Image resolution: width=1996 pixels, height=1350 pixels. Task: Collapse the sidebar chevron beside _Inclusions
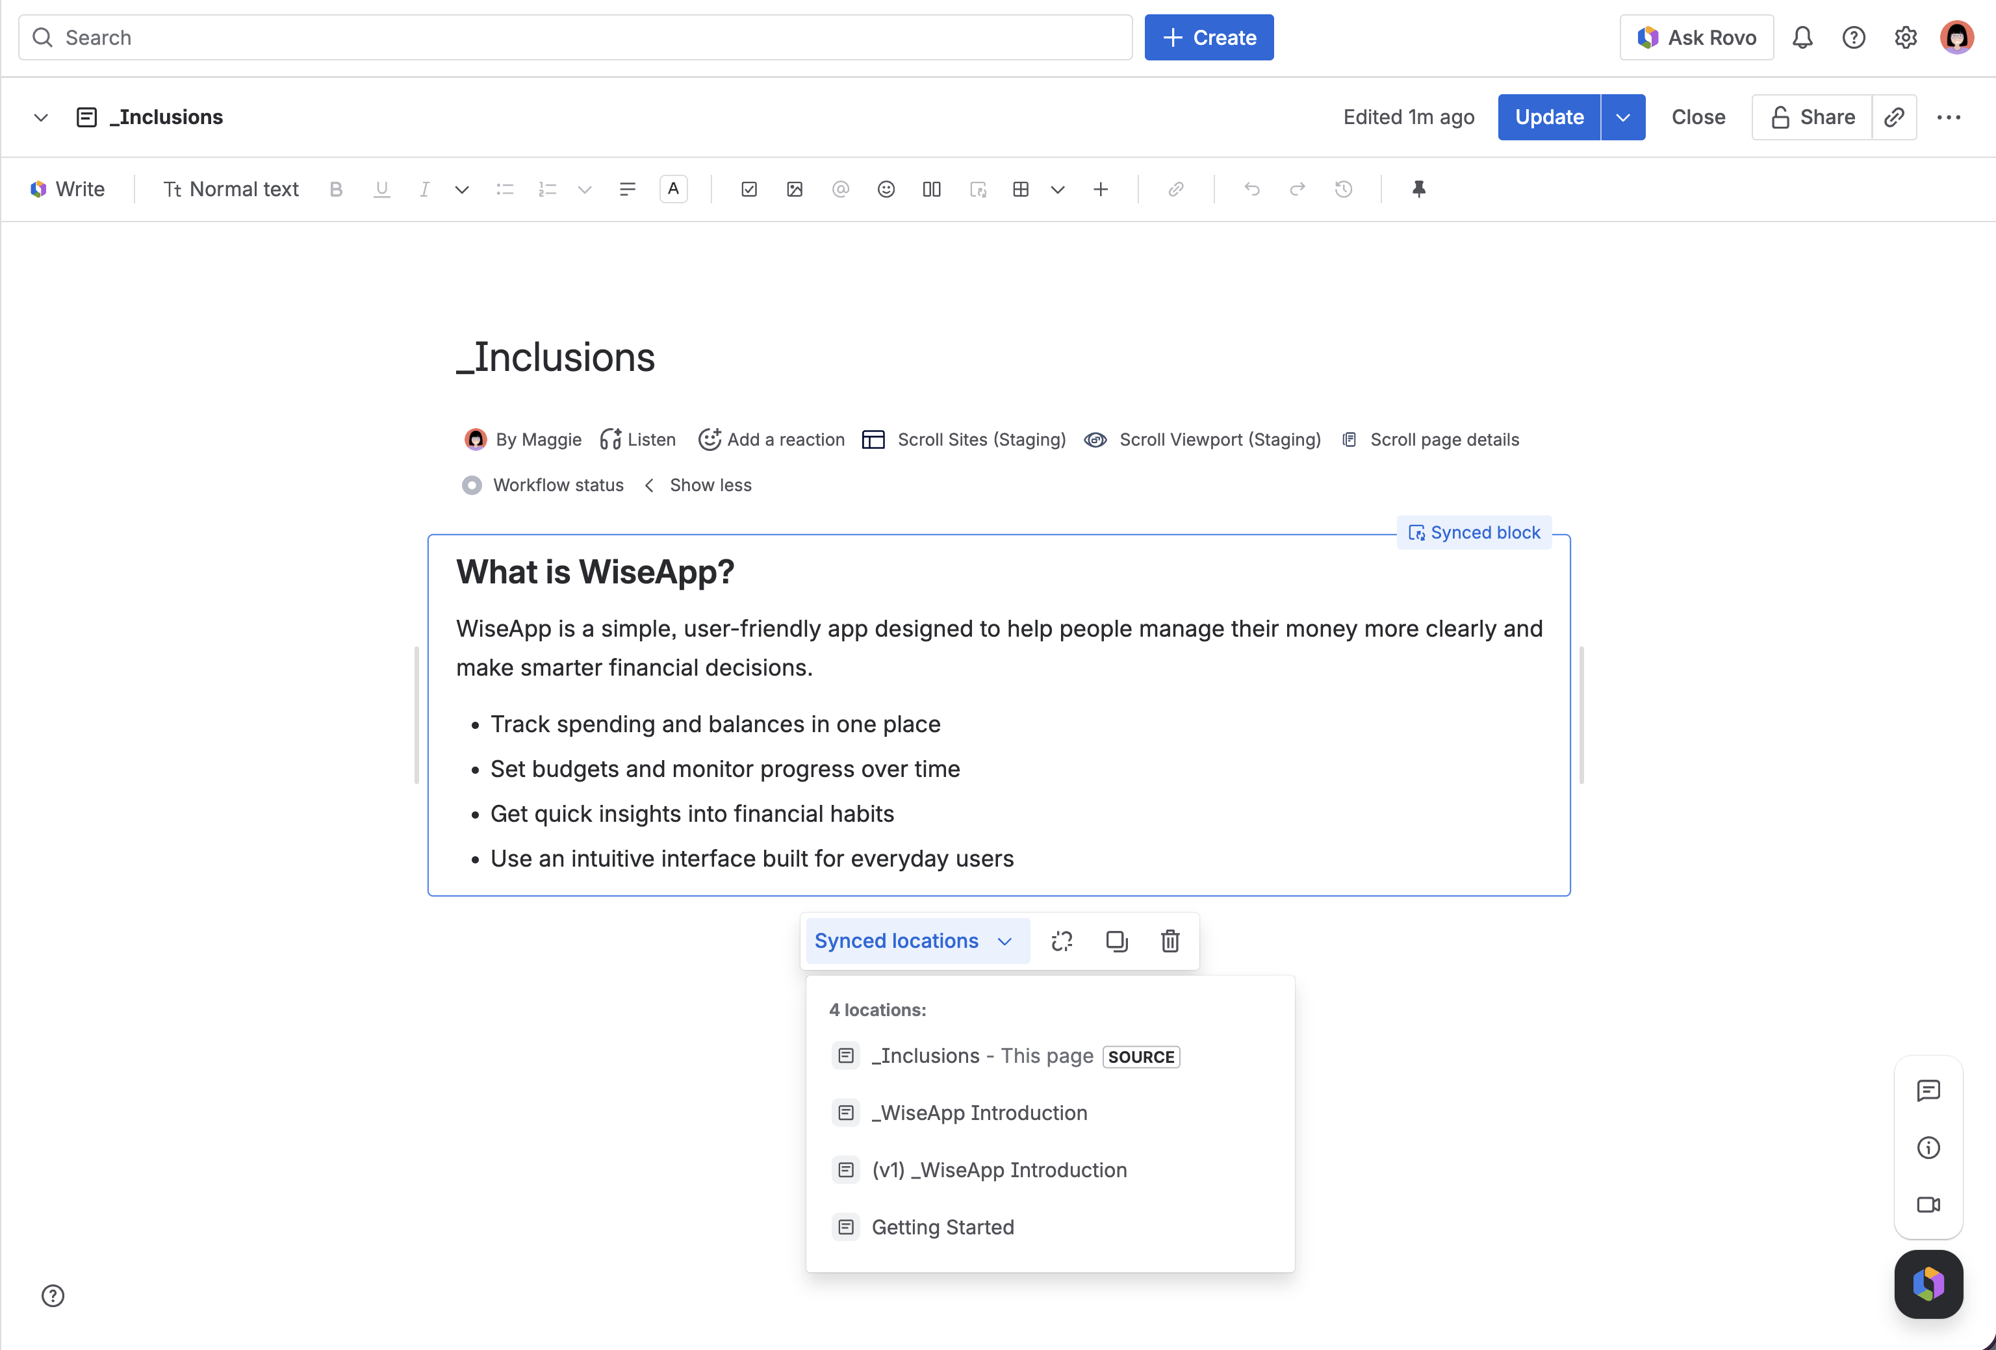point(40,117)
